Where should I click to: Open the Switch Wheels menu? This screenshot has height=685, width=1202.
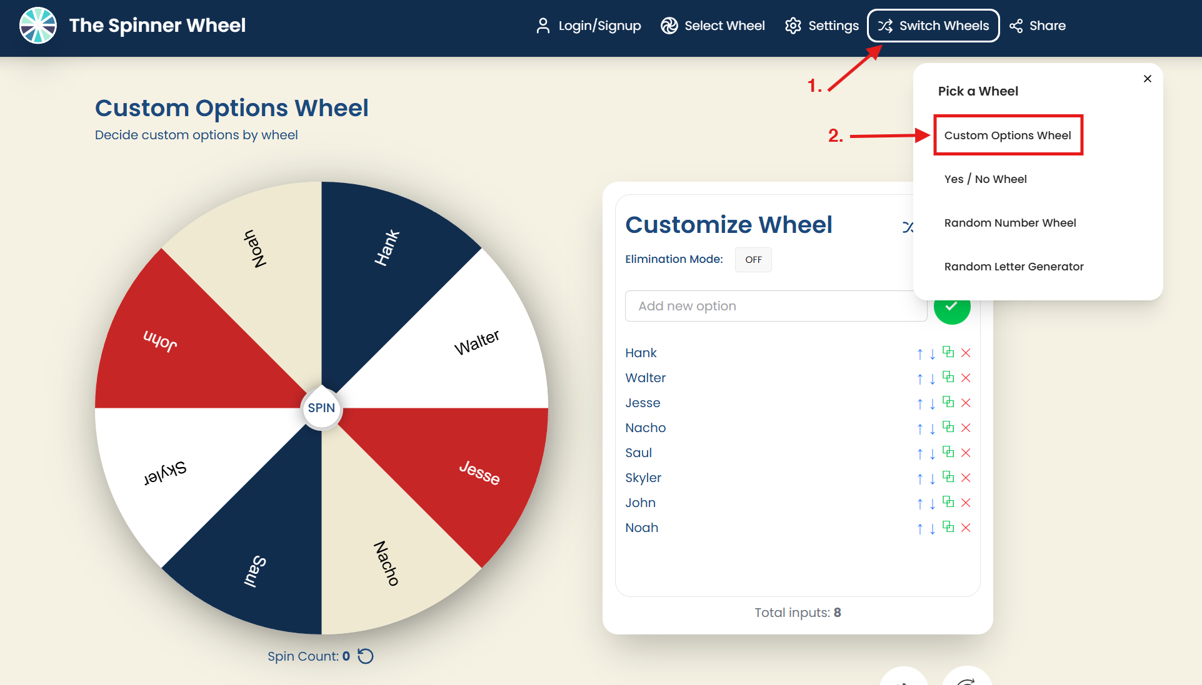click(933, 26)
